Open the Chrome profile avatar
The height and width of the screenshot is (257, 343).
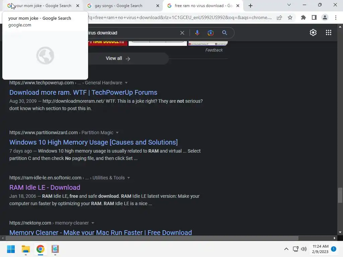click(325, 18)
